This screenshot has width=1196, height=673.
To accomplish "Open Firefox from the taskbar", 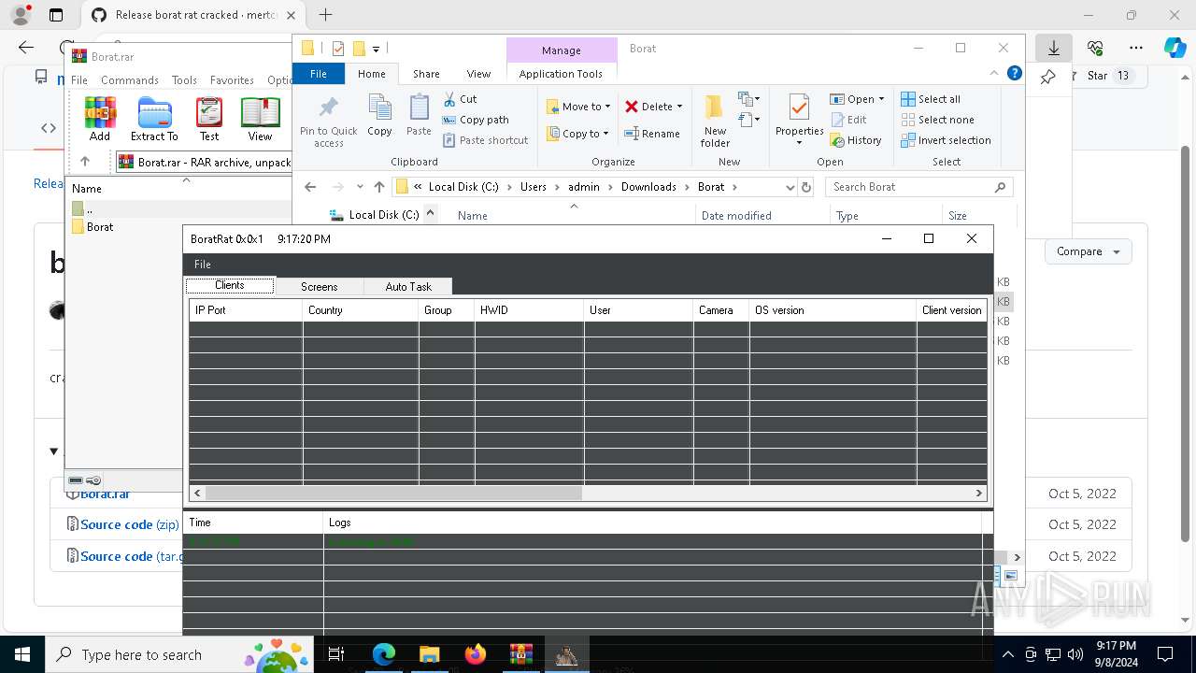I will tap(476, 654).
